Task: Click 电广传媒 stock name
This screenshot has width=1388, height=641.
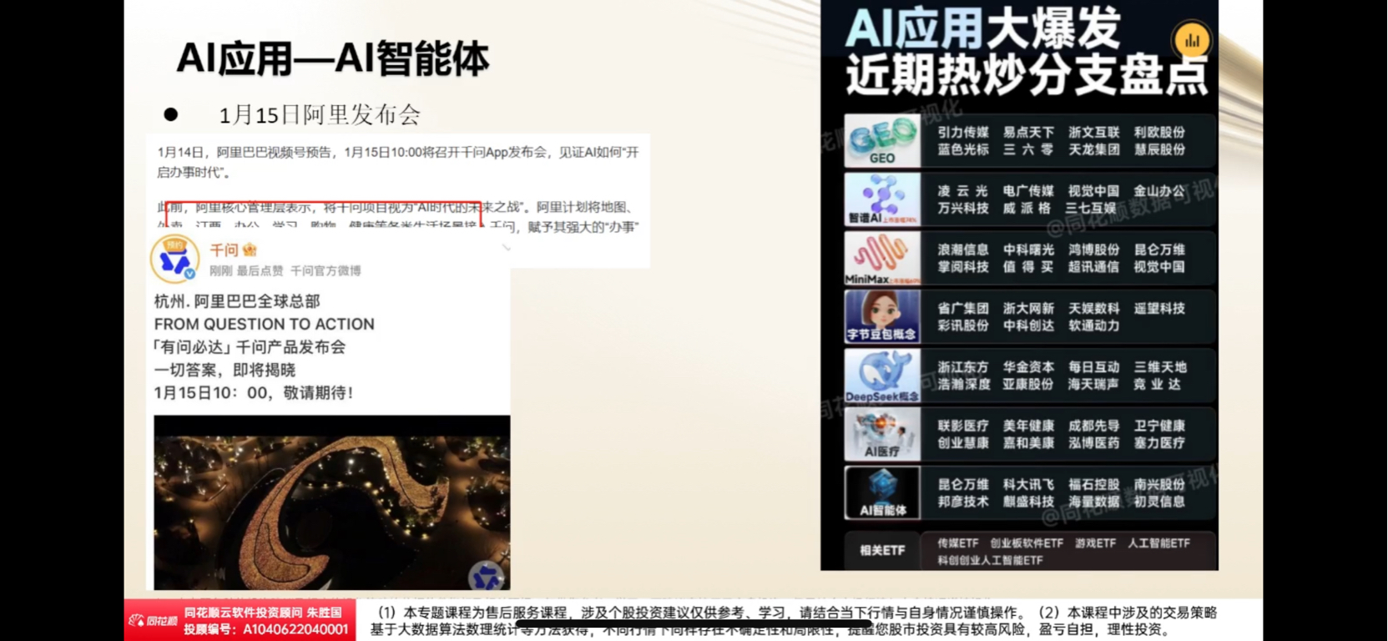Action: pos(1028,191)
